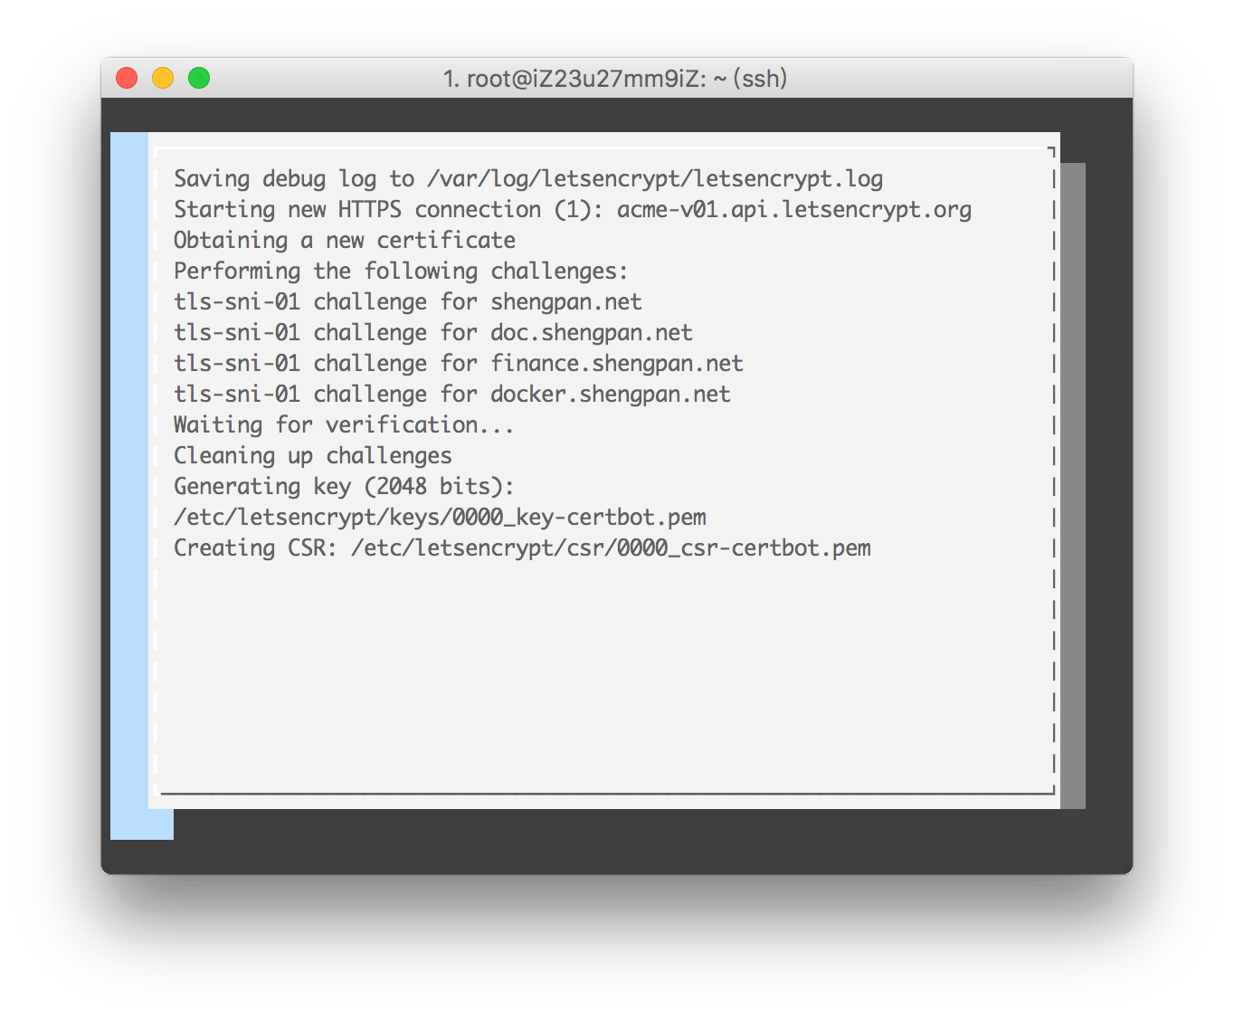The width and height of the screenshot is (1234, 1019).
Task: Click the challenge line for finance.shengpan.net
Action: tap(459, 364)
